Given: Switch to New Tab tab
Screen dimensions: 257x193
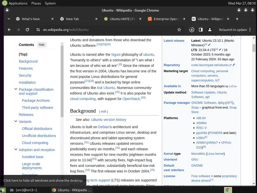Looking at the screenshot, I should pyautogui.click(x=72, y=19).
